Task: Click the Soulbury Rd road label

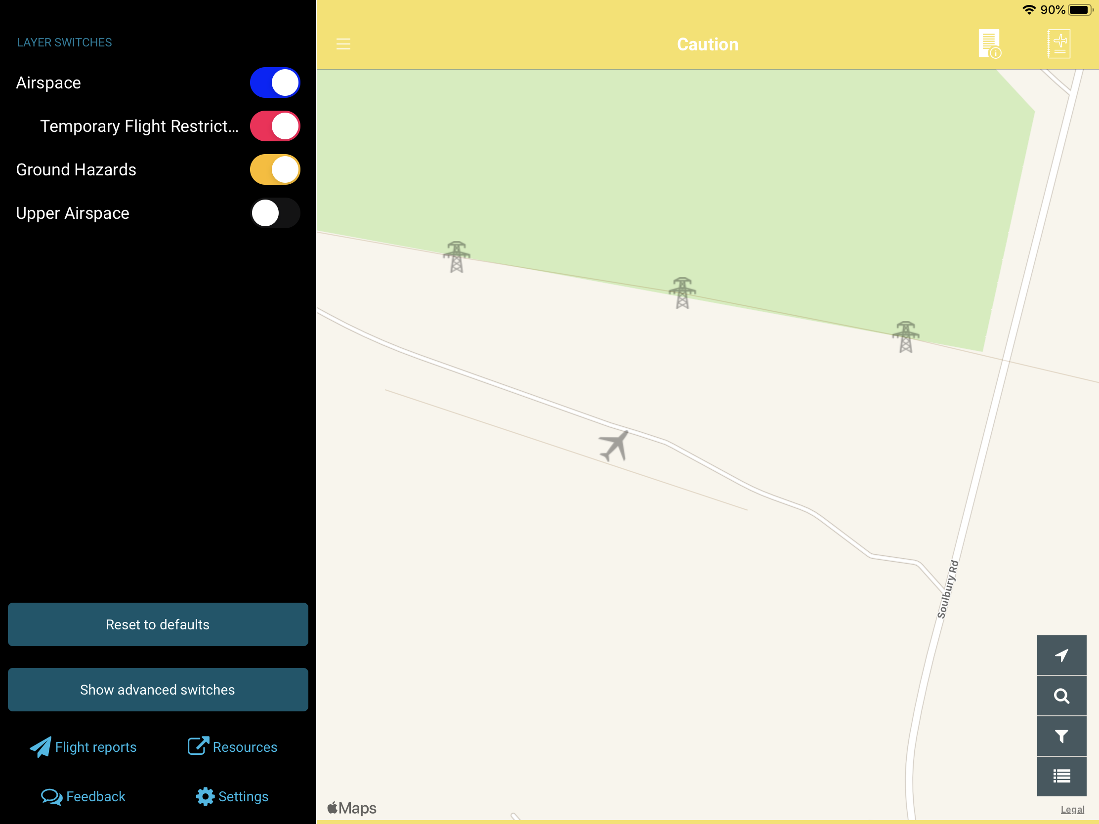Action: (x=947, y=589)
